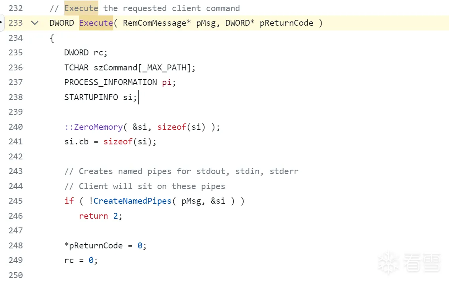The height and width of the screenshot is (284, 449).
Task: Click the szCommand[_MAX_PATH] declaration
Action: click(x=145, y=67)
